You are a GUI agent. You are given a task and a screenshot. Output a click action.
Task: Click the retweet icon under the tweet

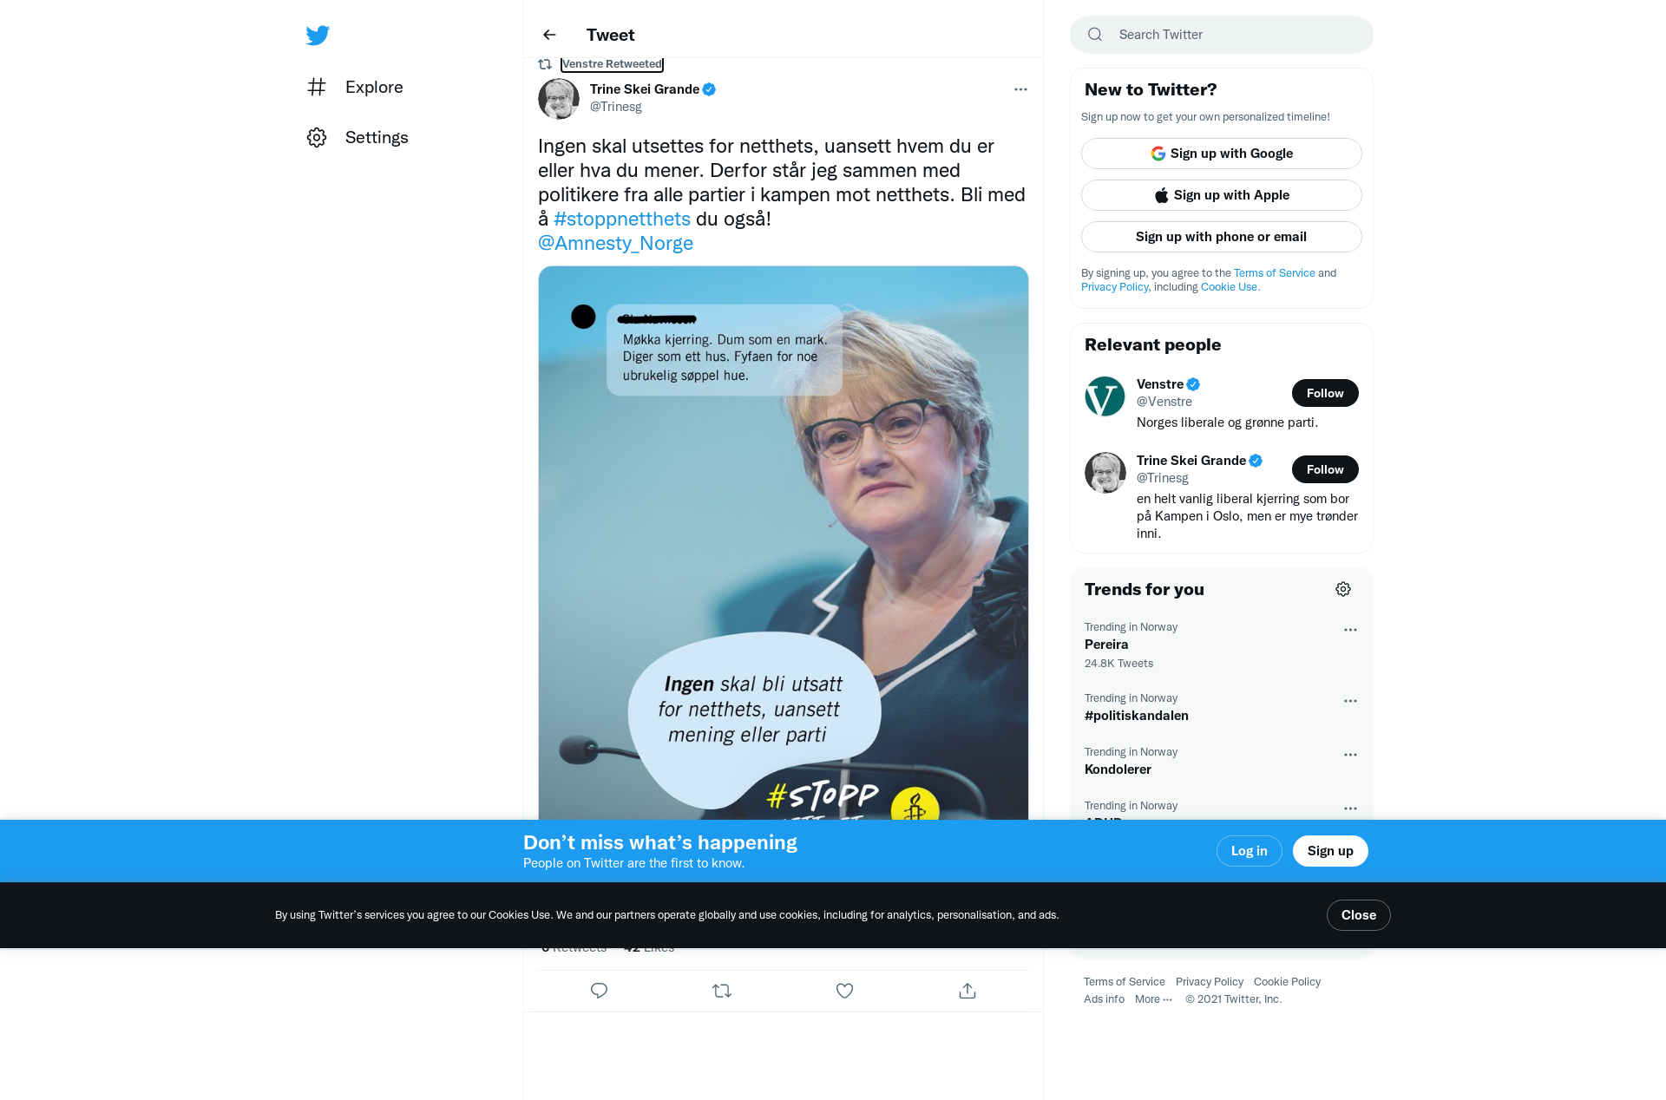(x=722, y=991)
